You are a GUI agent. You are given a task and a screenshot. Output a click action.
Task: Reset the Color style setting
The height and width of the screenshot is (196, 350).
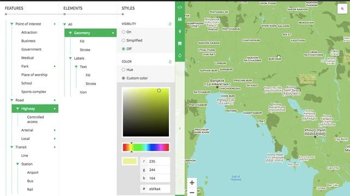tap(170, 62)
